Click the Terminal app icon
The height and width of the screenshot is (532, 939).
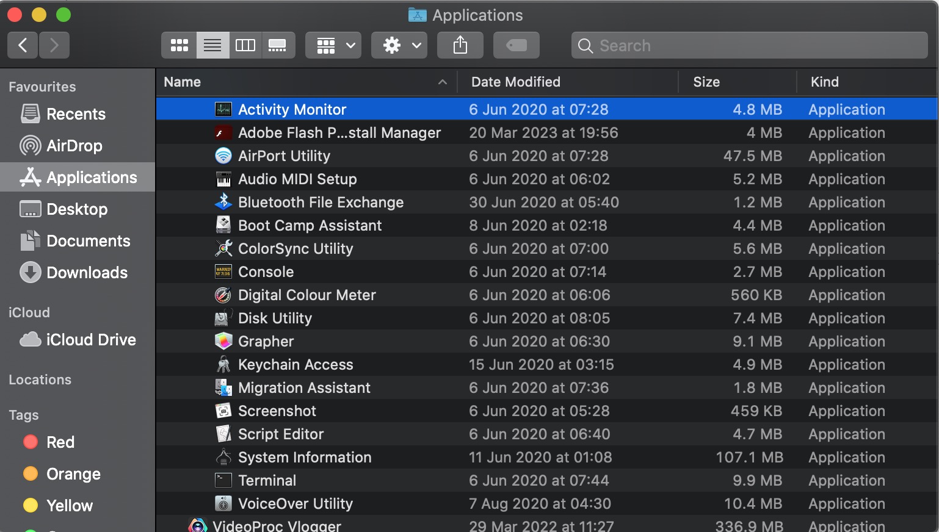223,480
